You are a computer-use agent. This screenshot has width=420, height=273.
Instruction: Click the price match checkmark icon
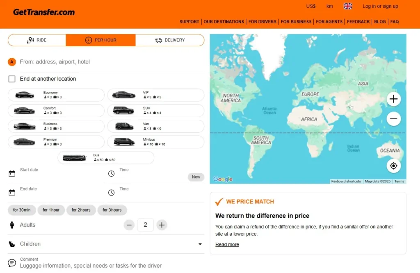coord(219,202)
